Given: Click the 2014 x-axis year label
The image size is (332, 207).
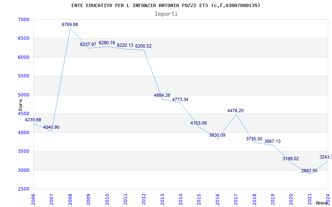Looking at the screenshot, I should (x=181, y=199).
